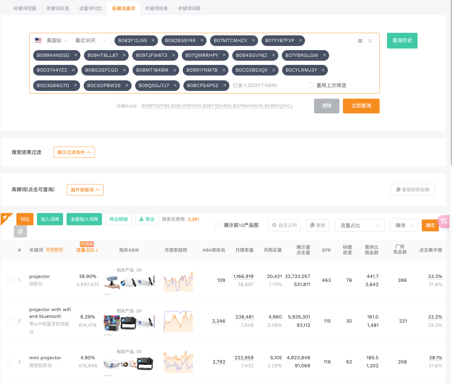Click the example ASIN list link
452x384 pixels.
coord(217,106)
